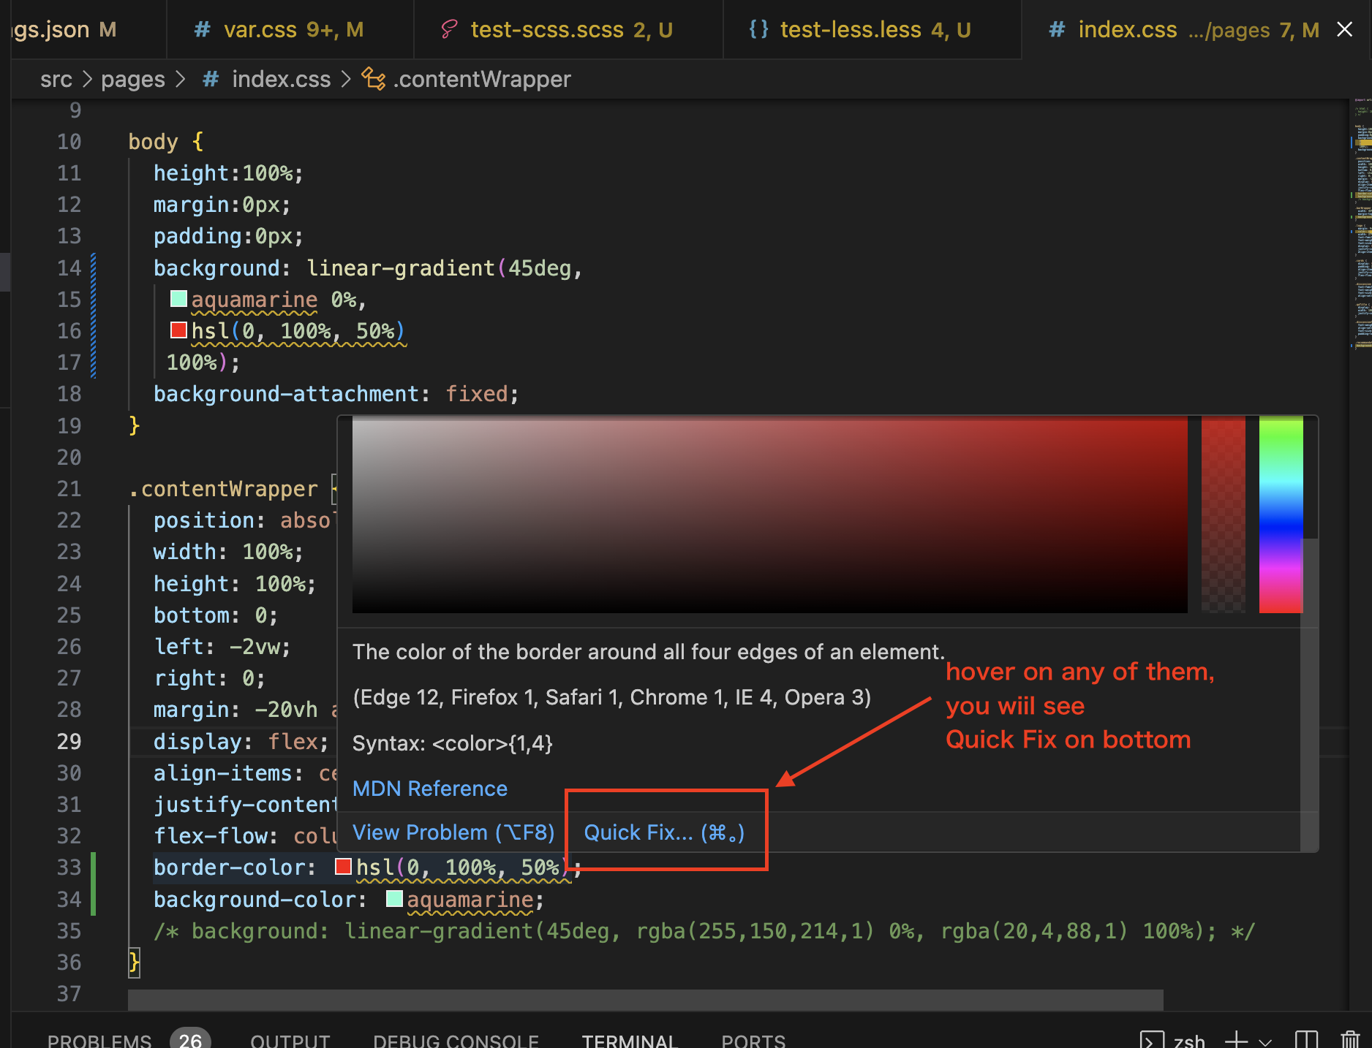Open the pages breadcrumb folder

click(133, 79)
